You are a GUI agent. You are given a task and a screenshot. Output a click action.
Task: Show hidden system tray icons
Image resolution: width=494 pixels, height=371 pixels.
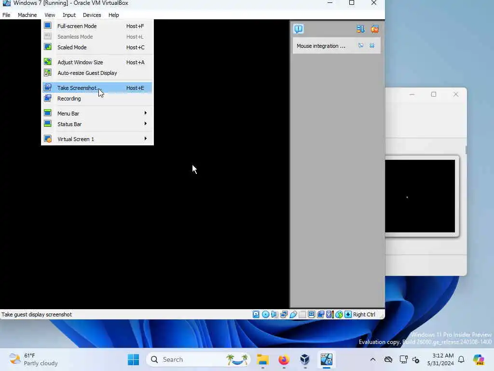[x=373, y=359]
